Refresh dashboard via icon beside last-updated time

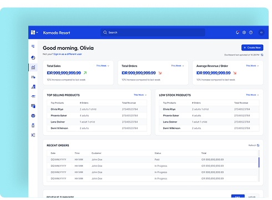tap(262, 55)
